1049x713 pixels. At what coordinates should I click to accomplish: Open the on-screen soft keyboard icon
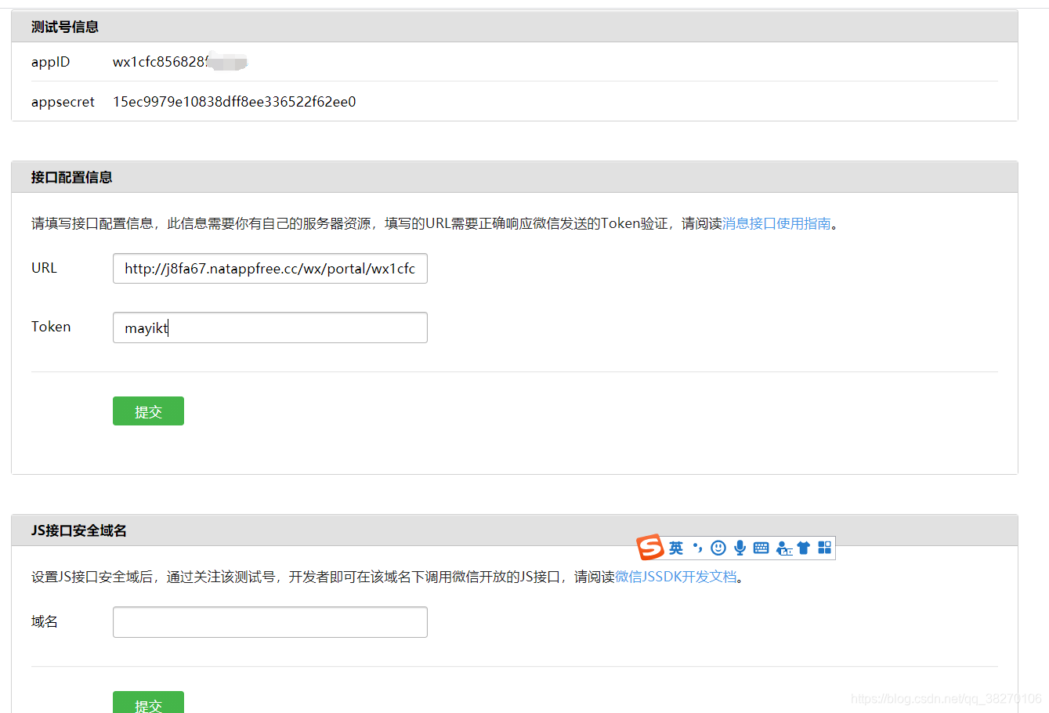tap(761, 548)
